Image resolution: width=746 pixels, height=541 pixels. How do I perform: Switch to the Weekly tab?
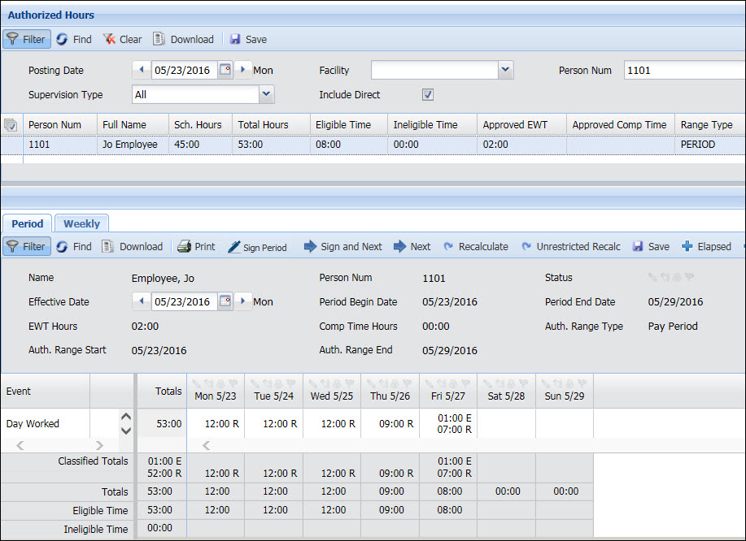[x=81, y=223]
